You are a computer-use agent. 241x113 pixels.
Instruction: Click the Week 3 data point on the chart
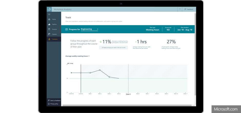point(109,77)
